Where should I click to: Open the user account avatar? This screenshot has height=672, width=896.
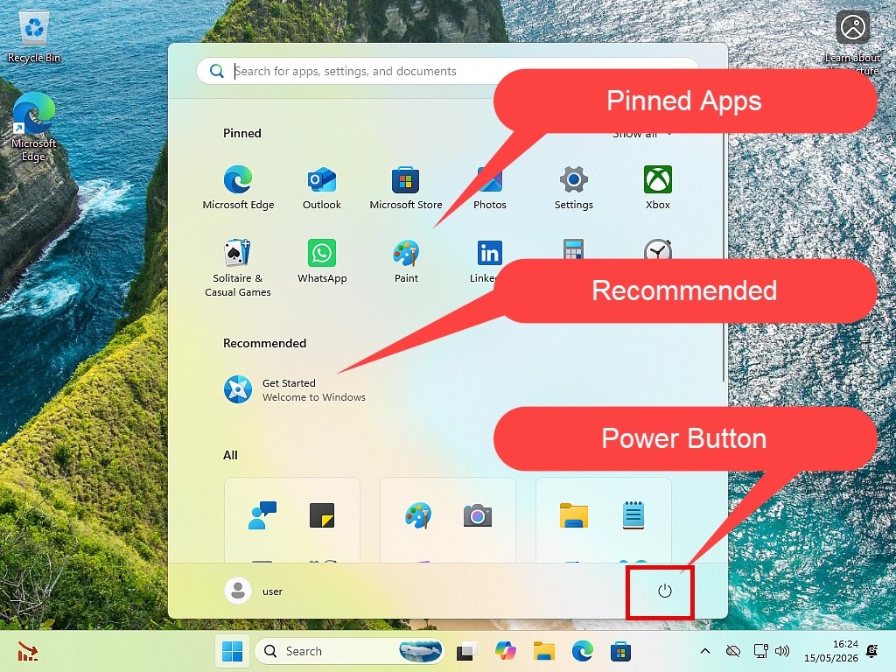tap(238, 591)
